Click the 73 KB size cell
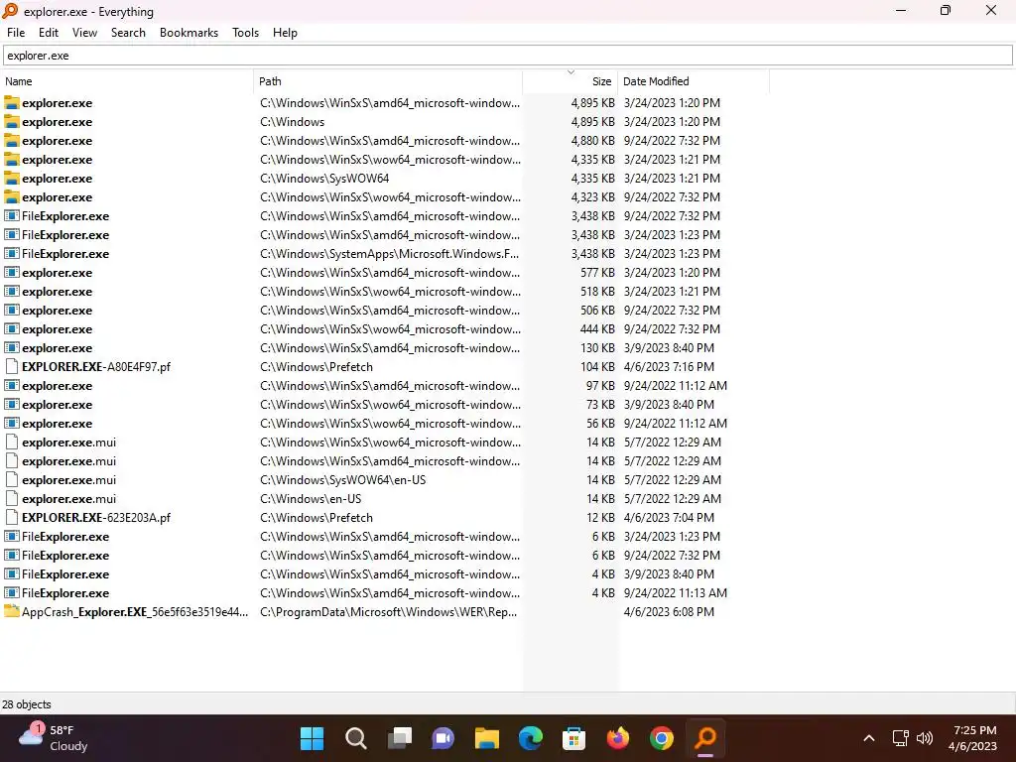 pyautogui.click(x=600, y=405)
